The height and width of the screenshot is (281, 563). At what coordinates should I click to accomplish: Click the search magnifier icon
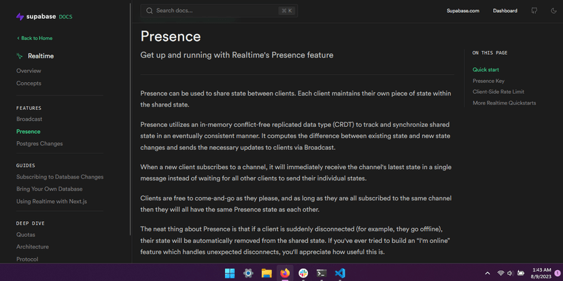[x=150, y=11]
